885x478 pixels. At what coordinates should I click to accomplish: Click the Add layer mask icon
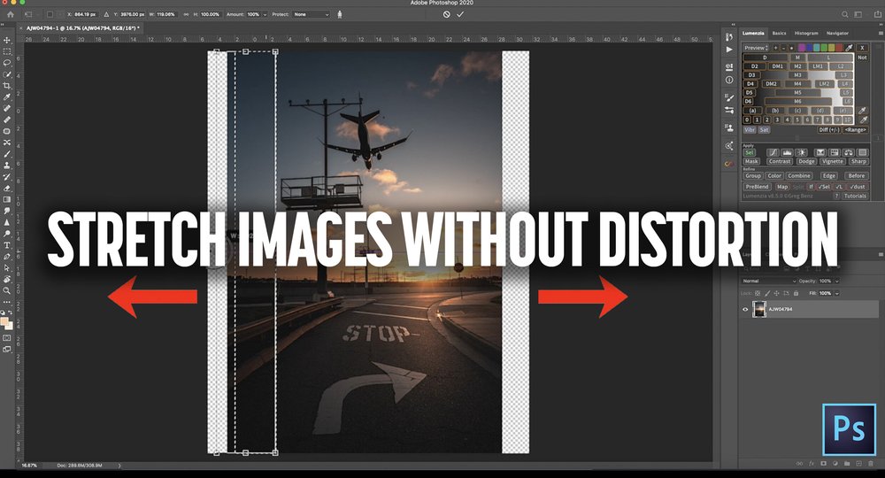click(x=823, y=463)
